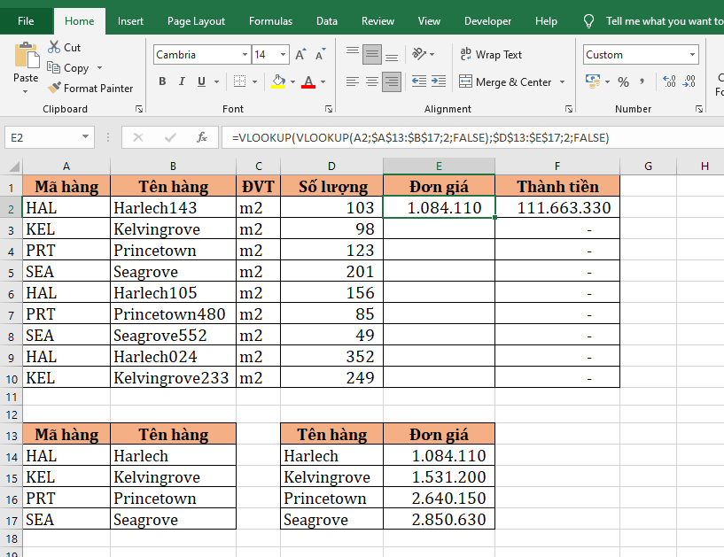Toggle Bold formatting
The image size is (724, 557).
point(162,82)
